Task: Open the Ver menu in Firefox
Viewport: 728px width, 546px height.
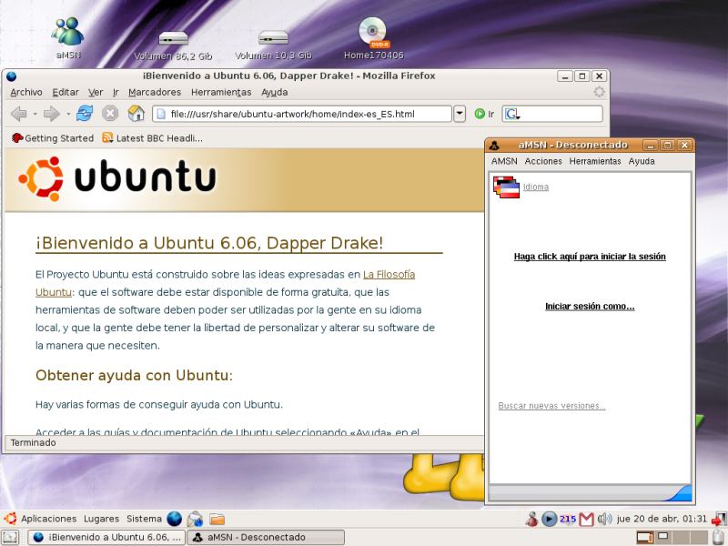Action: pos(96,93)
